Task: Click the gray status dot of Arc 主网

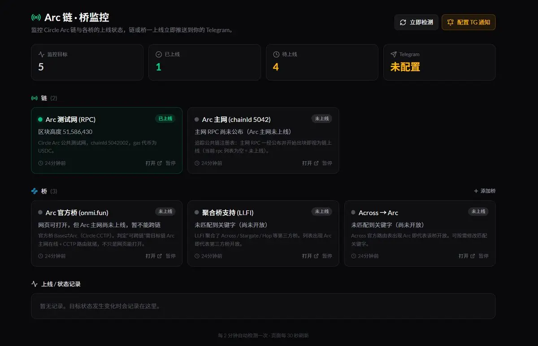Action: pyautogui.click(x=197, y=120)
